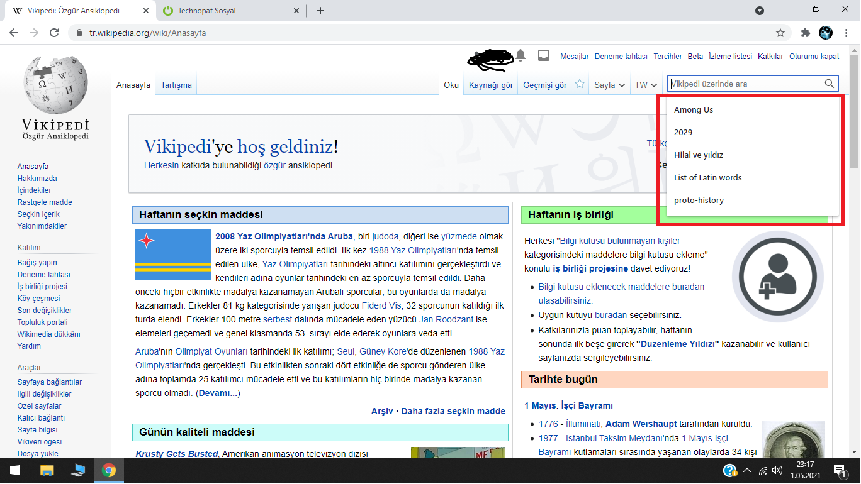This screenshot has width=861, height=484.
Task: Open the notices tray icon
Action: click(544, 55)
